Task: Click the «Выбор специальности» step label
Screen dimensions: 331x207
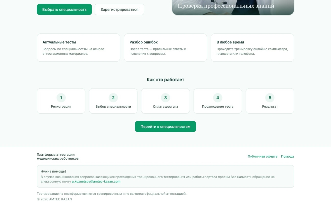Action: pos(113,106)
